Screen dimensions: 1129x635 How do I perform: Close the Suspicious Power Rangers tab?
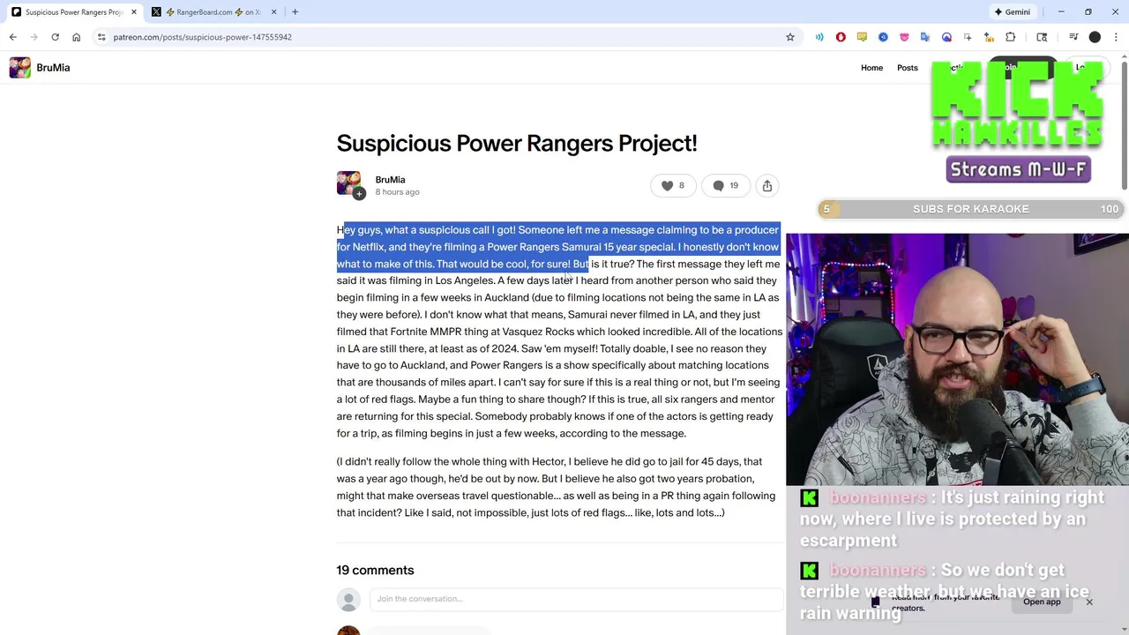coord(134,11)
